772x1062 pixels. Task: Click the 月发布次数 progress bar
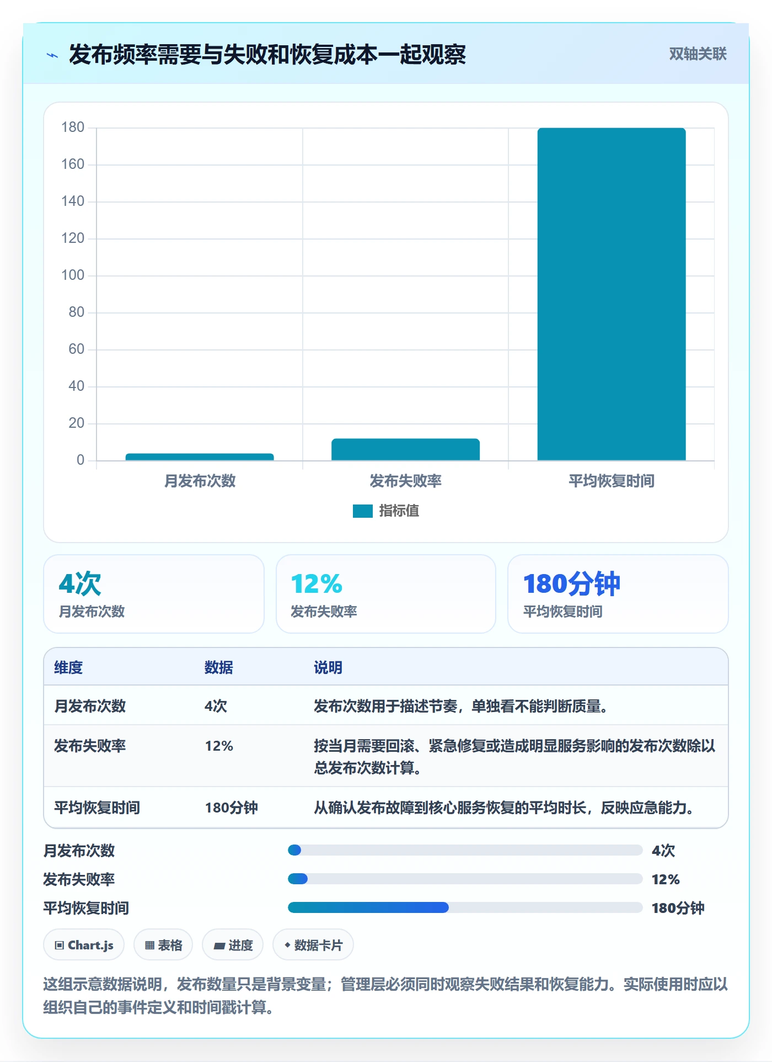pos(465,850)
